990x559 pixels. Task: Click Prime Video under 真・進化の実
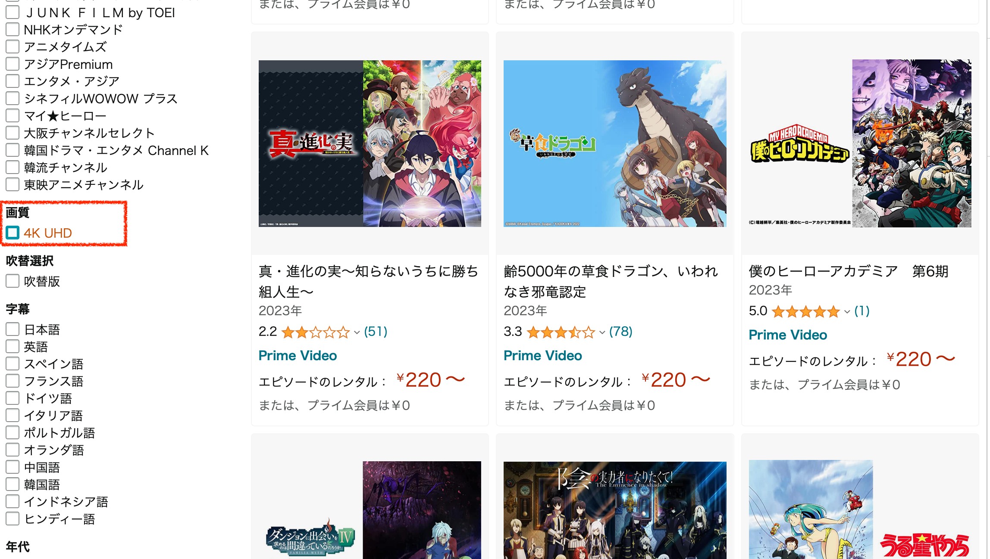coord(298,356)
